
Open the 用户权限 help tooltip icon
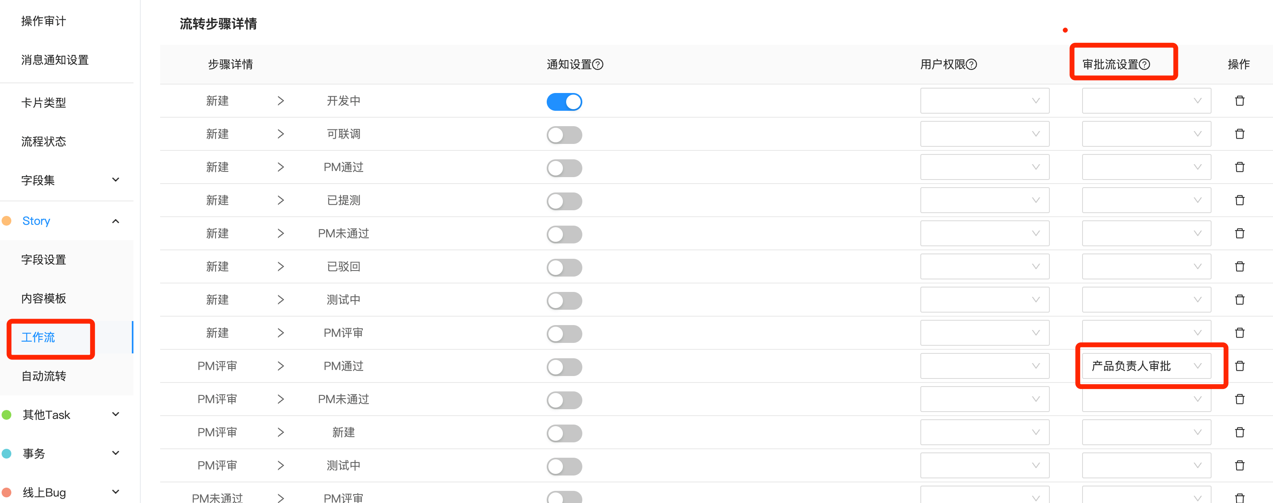(971, 65)
